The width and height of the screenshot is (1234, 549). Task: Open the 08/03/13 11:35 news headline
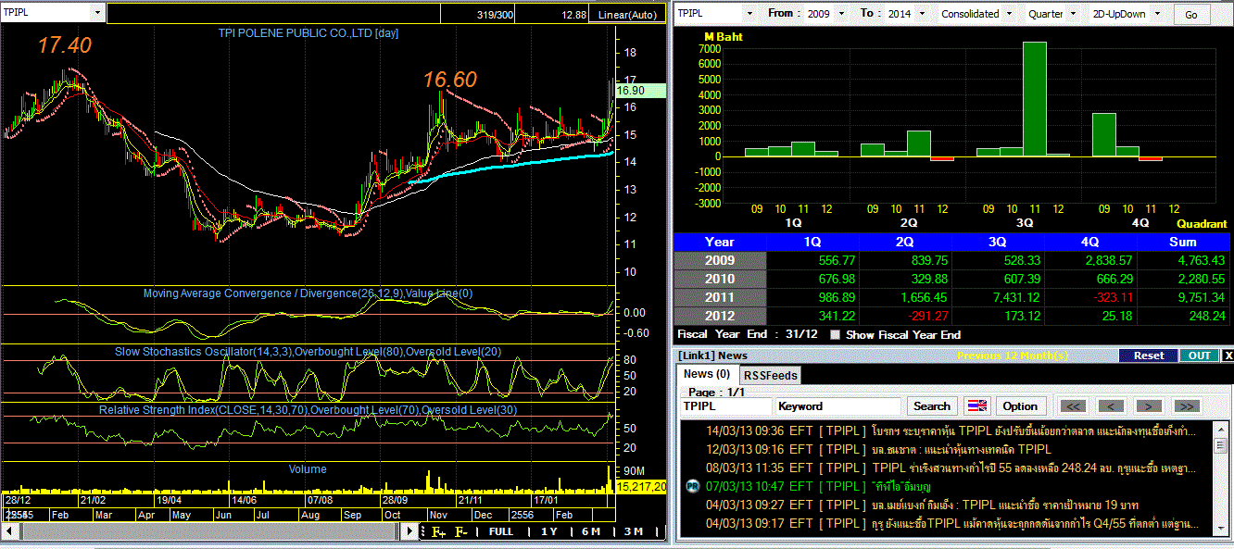pos(950,468)
